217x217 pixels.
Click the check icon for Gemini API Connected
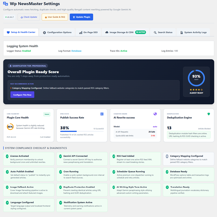click(x=60, y=157)
